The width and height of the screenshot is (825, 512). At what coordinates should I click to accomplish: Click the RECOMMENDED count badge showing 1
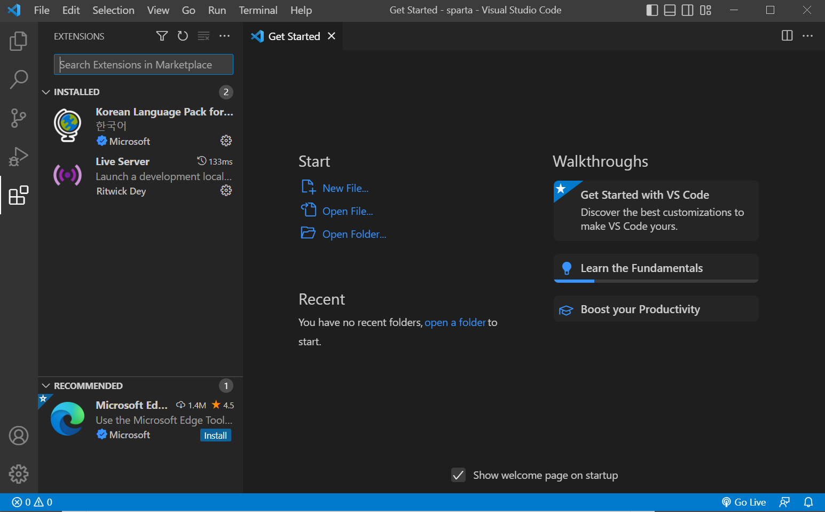point(226,386)
